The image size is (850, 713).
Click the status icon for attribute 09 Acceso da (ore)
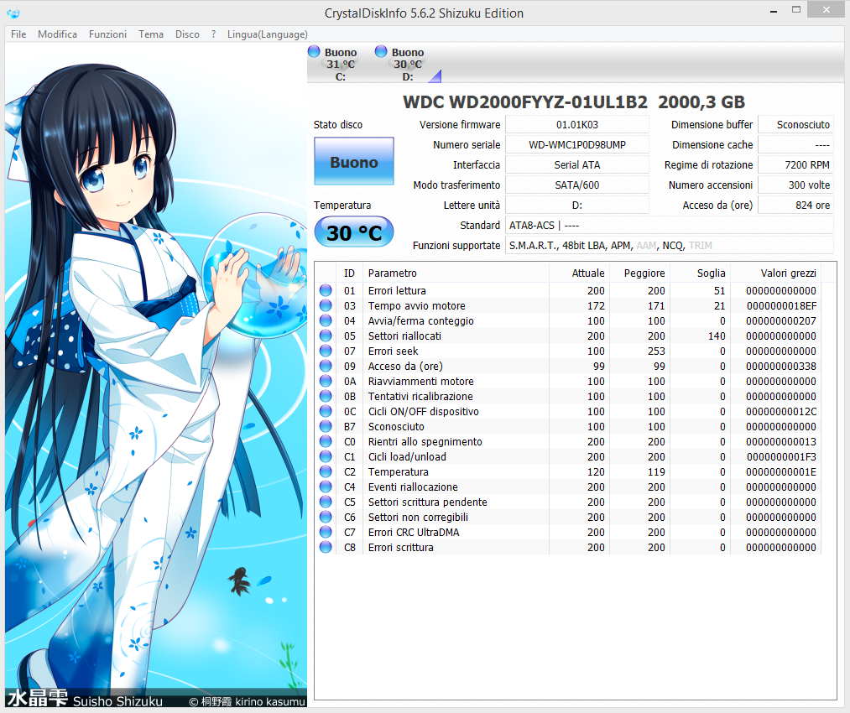(326, 367)
